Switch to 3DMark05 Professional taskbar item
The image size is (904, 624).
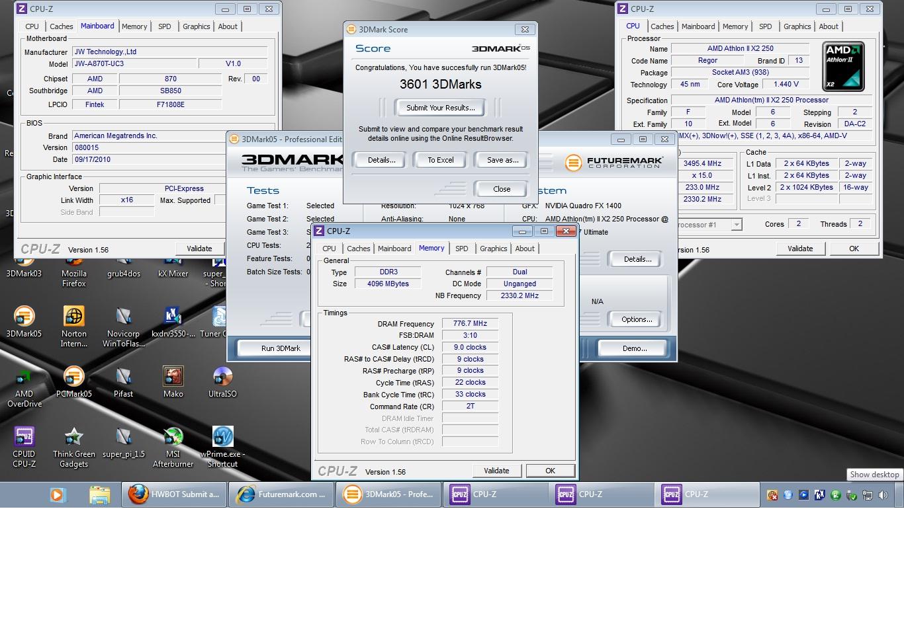pyautogui.click(x=388, y=494)
